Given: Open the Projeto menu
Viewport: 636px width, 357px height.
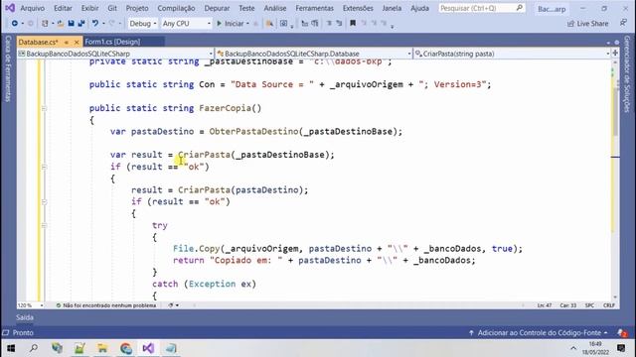Looking at the screenshot, I should [x=137, y=8].
